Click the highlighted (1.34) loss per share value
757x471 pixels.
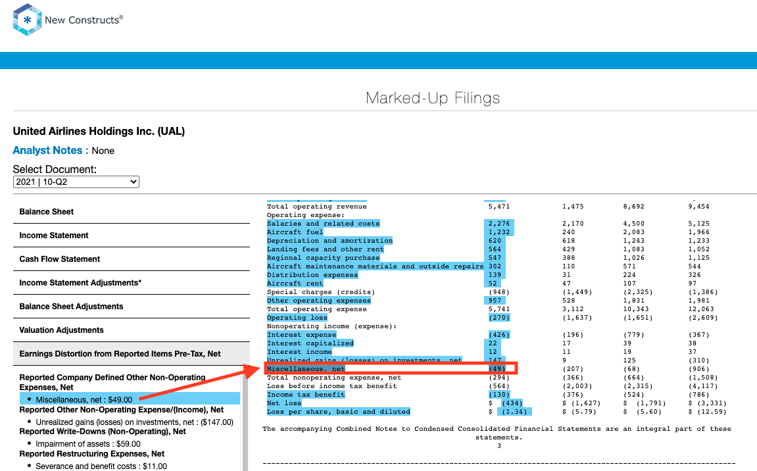515,412
